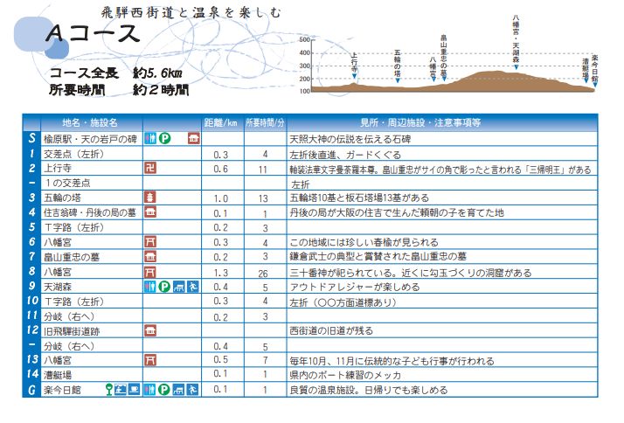Click the stone pagoda icon beside 五輪の塔

click(150, 197)
